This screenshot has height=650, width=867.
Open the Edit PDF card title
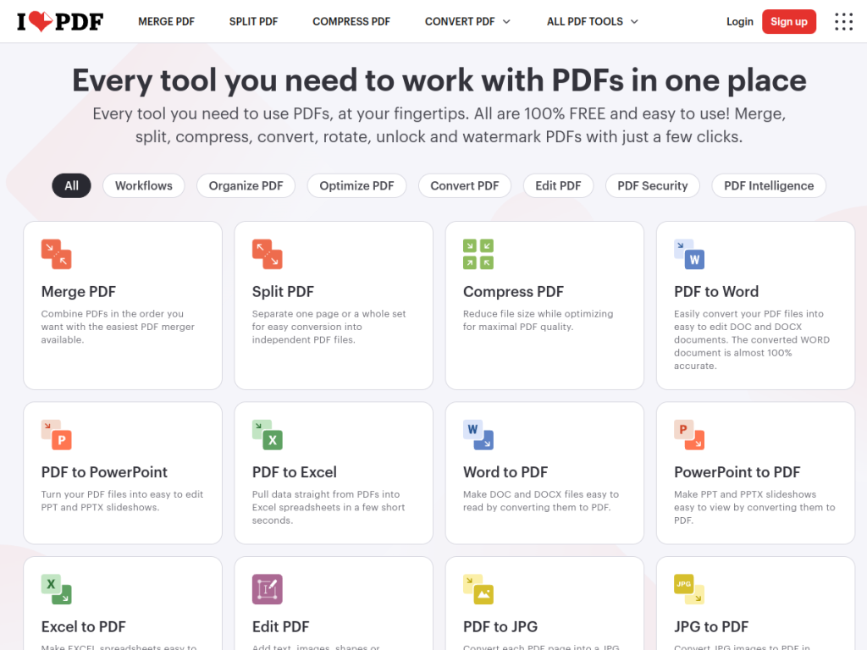tap(280, 627)
